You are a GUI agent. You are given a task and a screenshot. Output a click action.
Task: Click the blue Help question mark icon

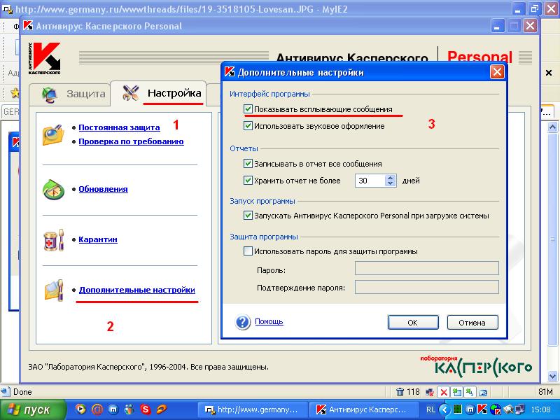tap(243, 322)
